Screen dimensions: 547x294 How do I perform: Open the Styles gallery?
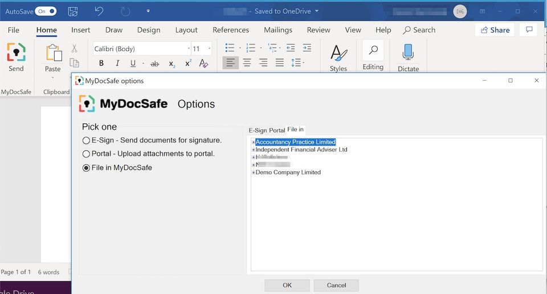point(338,55)
